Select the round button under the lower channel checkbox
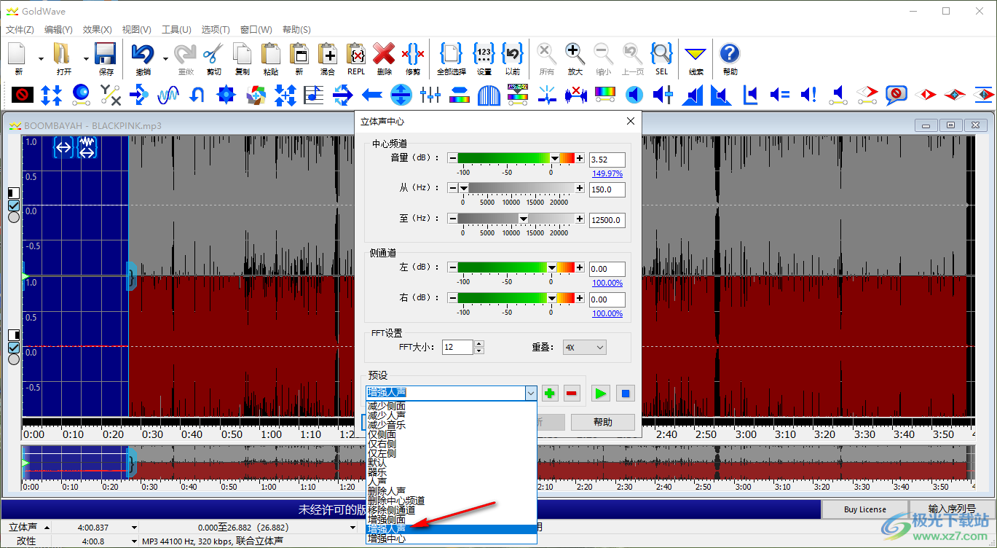 tap(14, 359)
